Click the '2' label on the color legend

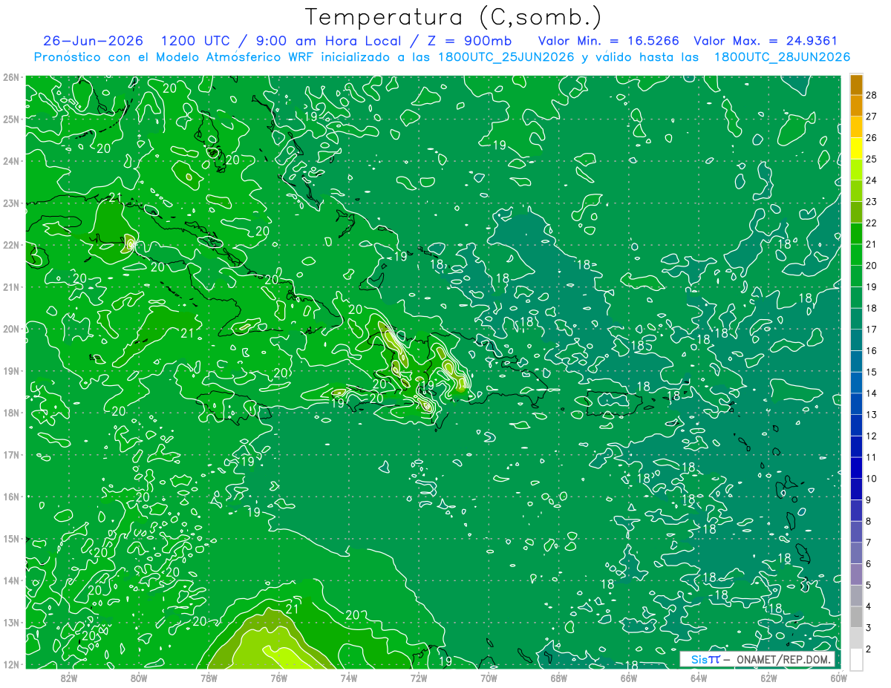869,649
